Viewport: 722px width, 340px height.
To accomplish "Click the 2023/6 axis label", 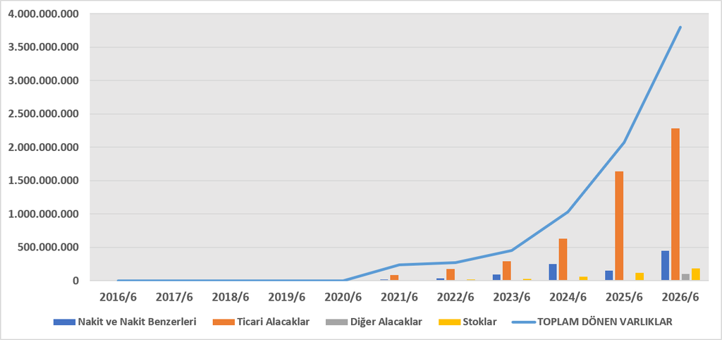I will pos(512,297).
